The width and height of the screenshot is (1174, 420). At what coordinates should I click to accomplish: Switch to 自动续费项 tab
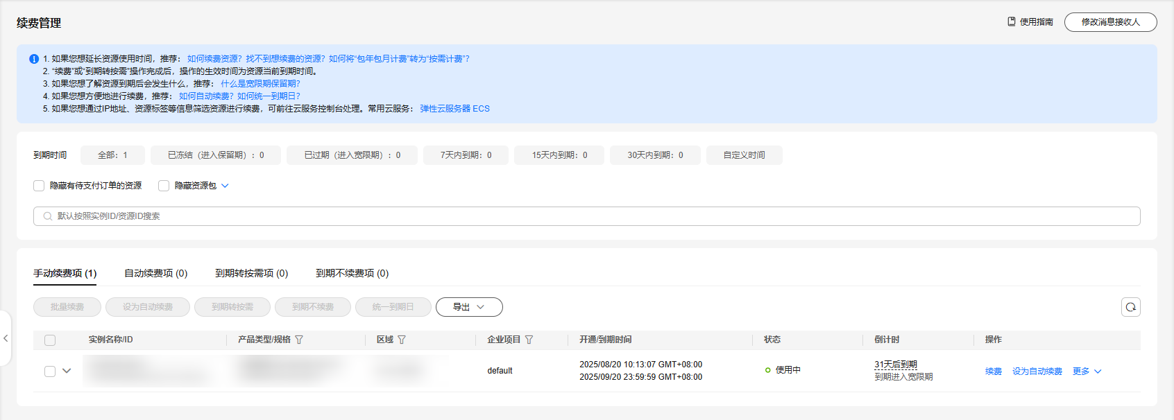155,273
